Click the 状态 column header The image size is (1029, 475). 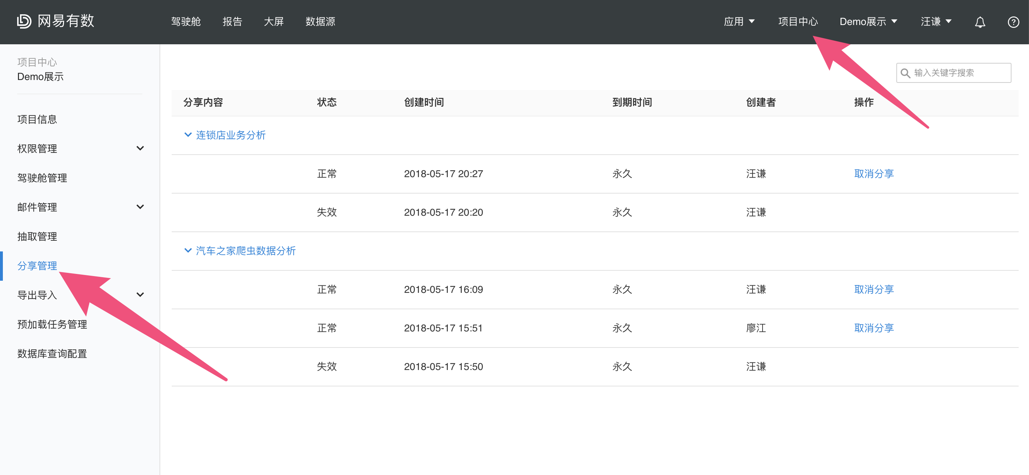pos(327,102)
